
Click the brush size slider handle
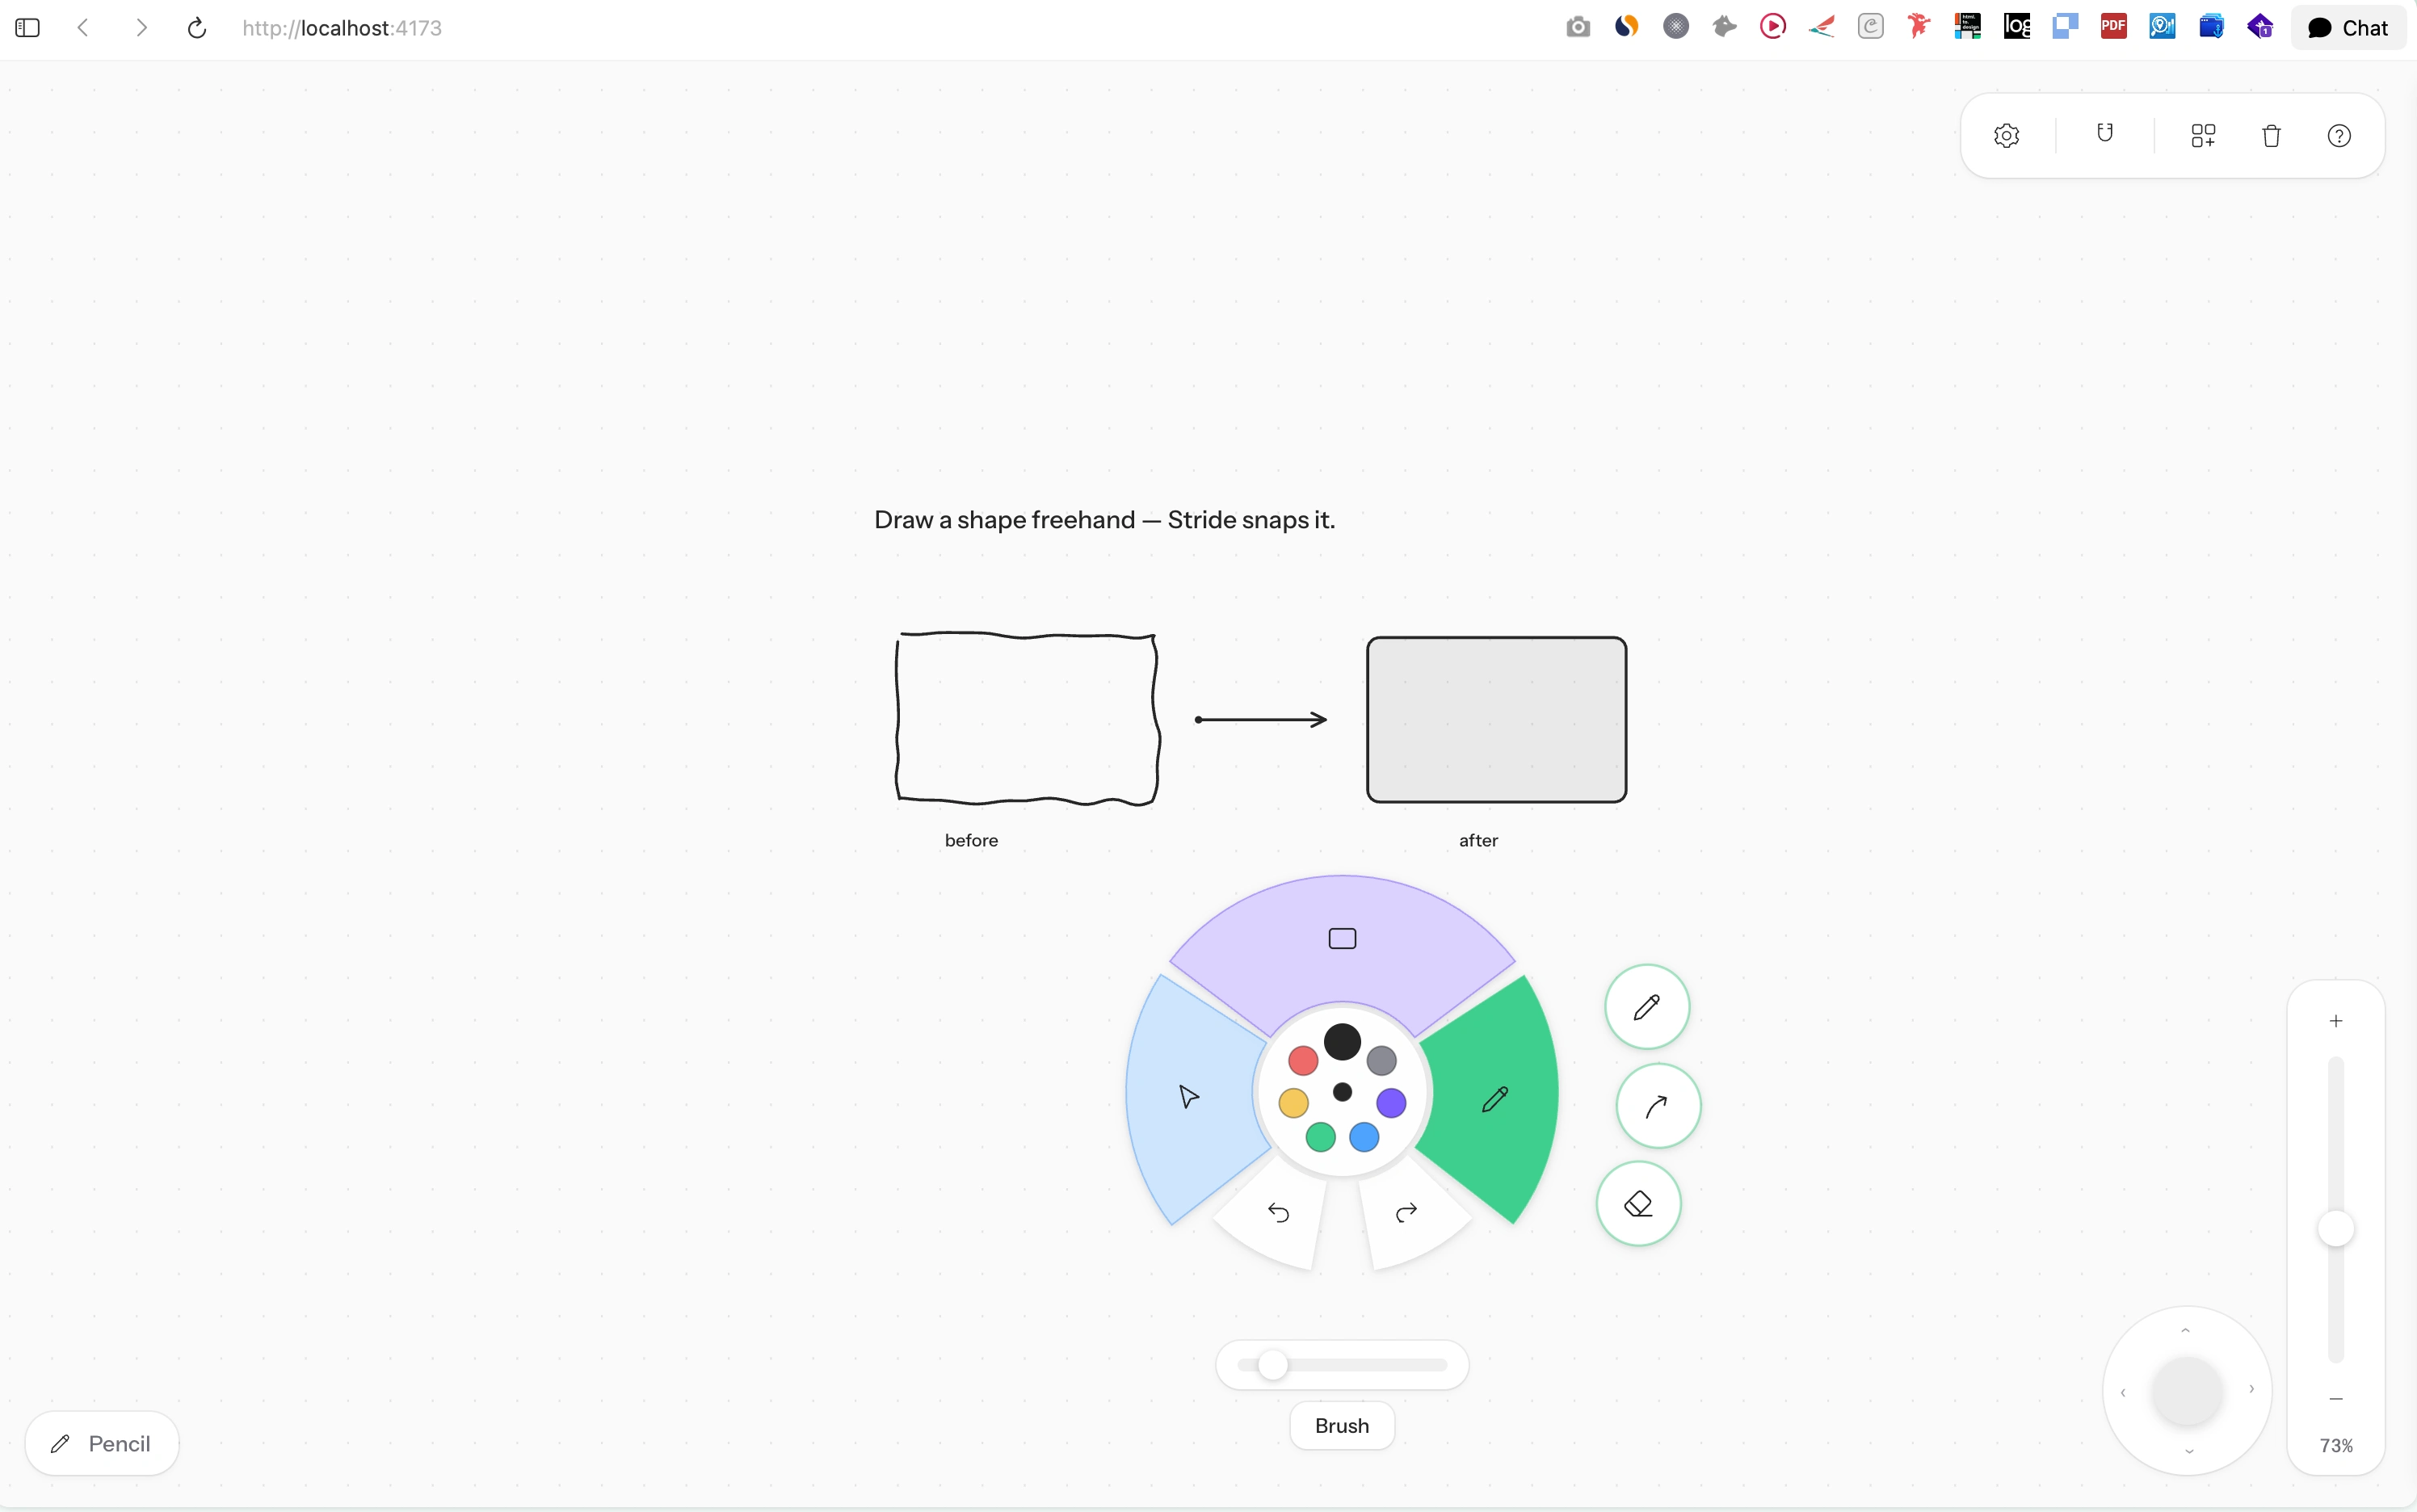1272,1365
